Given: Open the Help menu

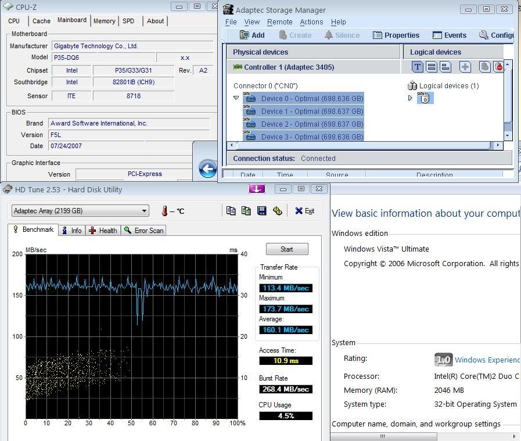Looking at the screenshot, I should [x=338, y=22].
